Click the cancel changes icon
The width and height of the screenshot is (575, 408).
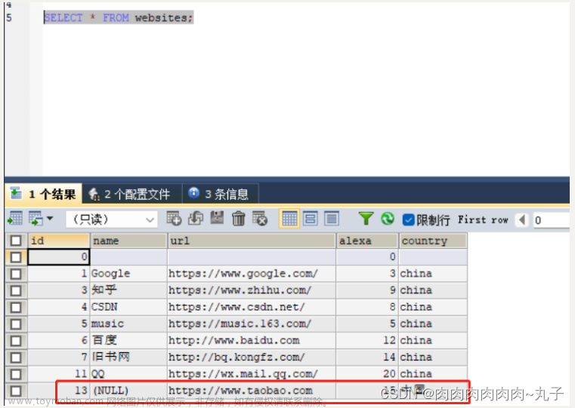pos(260,219)
